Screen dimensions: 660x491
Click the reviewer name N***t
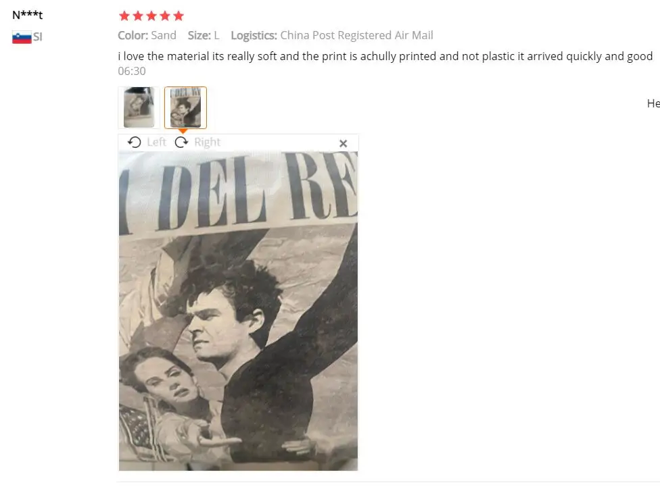click(27, 15)
